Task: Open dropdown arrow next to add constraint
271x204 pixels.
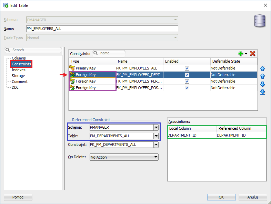Action: [x=246, y=54]
